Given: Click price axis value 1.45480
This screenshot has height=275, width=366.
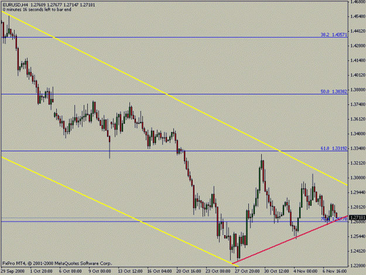Looking at the screenshot, I should (x=357, y=16).
